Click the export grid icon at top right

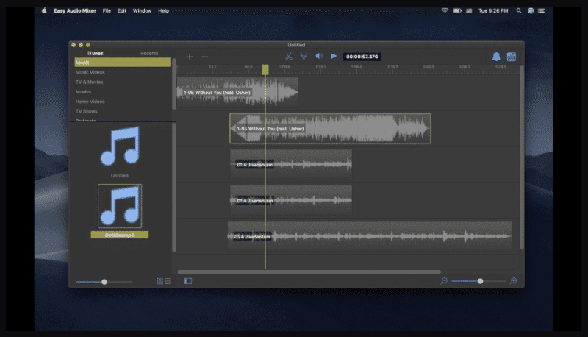[x=511, y=57]
